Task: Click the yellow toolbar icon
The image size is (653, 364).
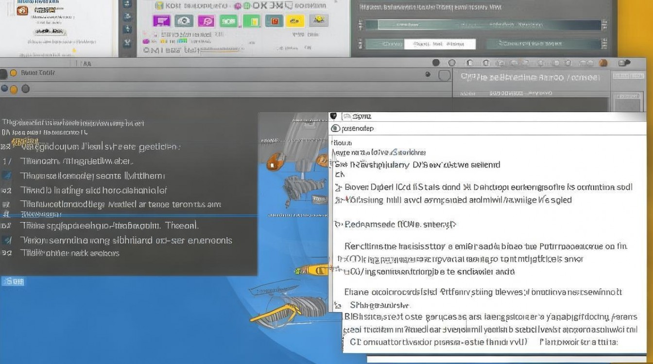Action: (295, 21)
